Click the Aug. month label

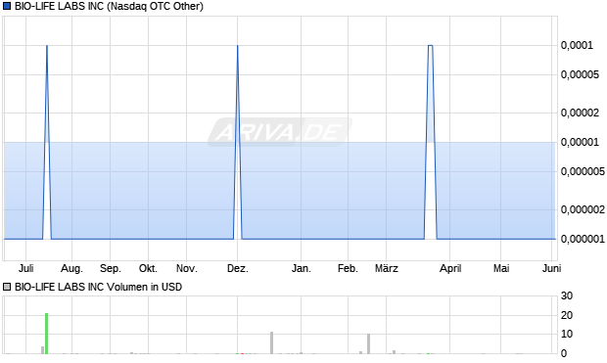71,268
